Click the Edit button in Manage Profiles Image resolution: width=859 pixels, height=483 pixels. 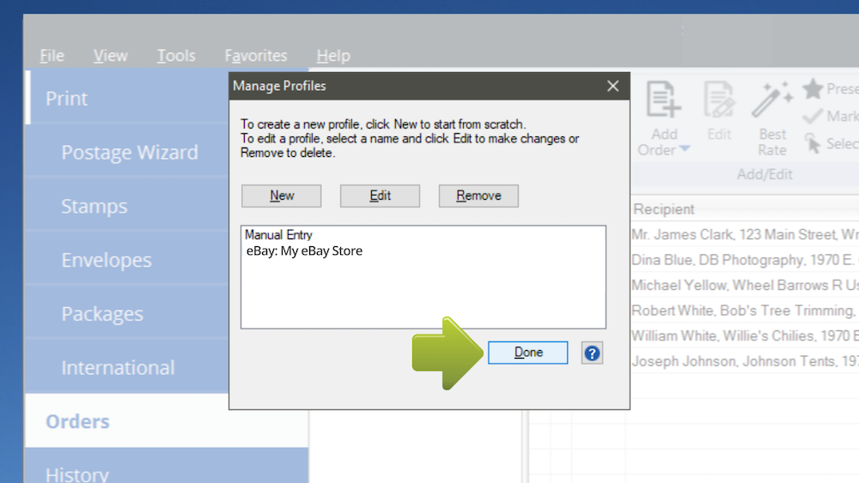point(380,196)
